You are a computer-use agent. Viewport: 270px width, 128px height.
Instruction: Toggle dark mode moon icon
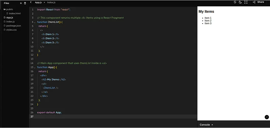pyautogui.click(x=240, y=2)
